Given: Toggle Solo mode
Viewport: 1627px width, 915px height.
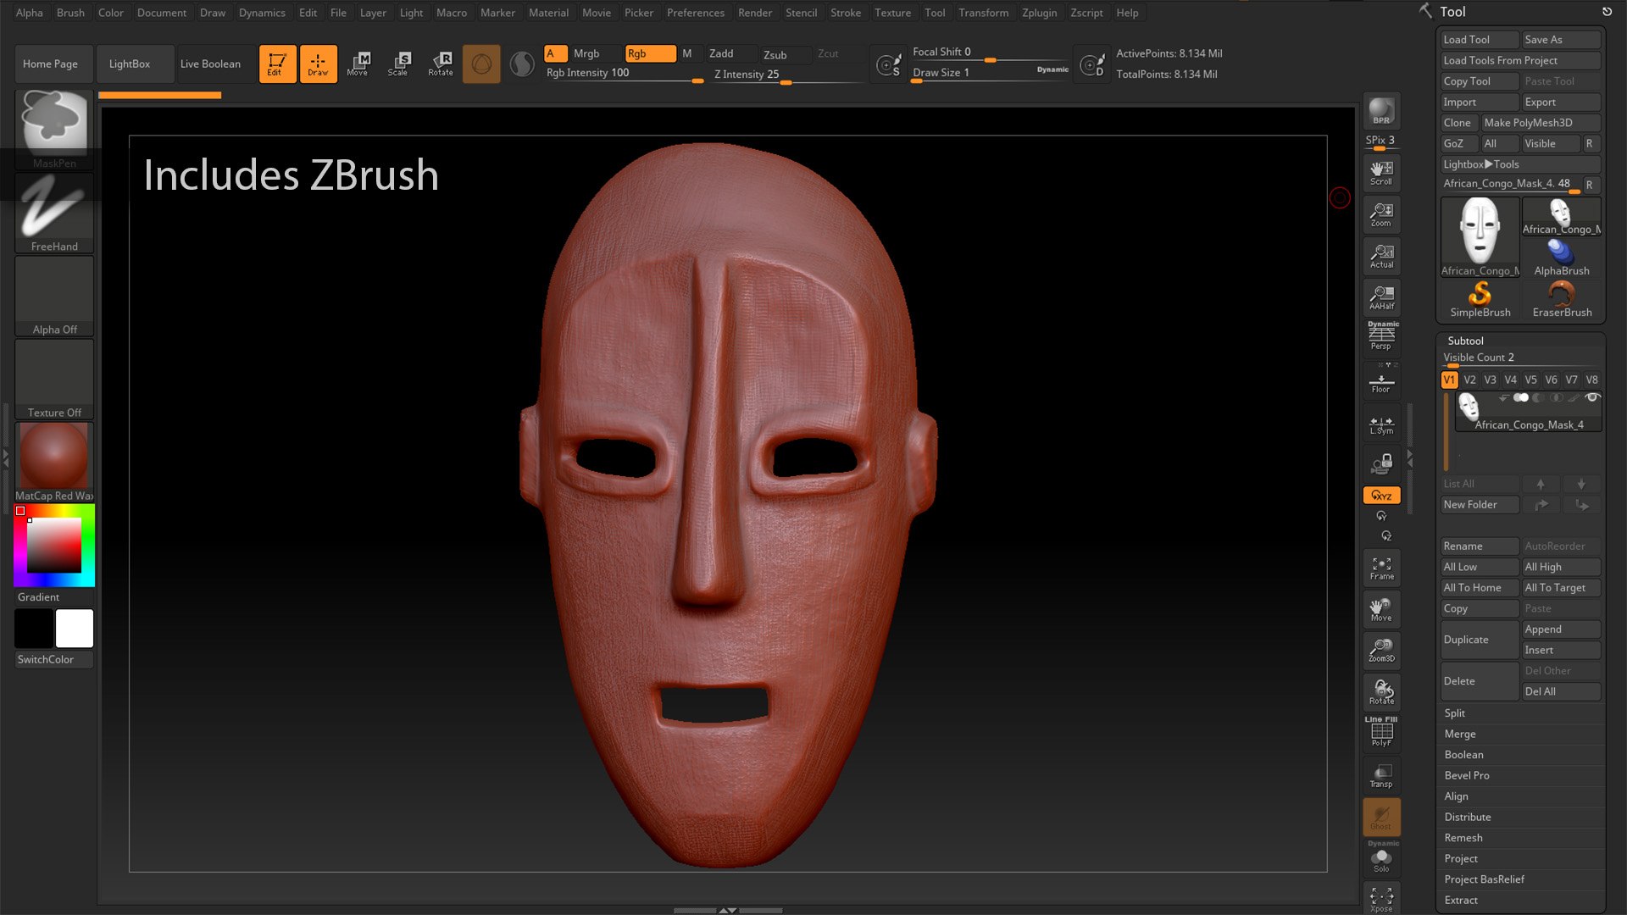Looking at the screenshot, I should click(x=1381, y=859).
